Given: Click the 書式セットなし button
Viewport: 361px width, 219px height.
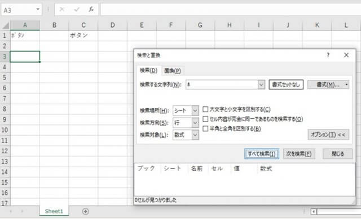Looking at the screenshot, I should 286,84.
